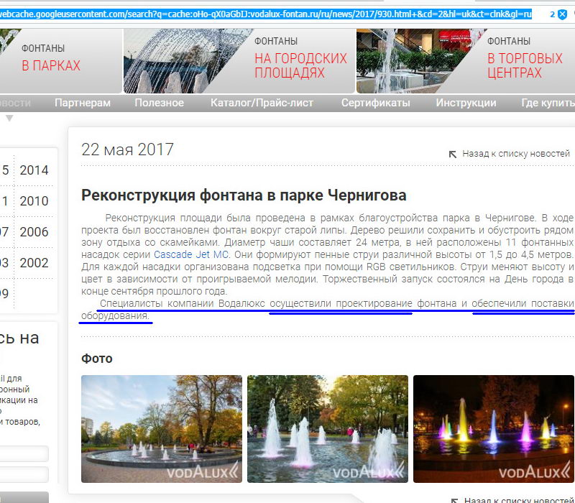Select year 2010 in news archive
Viewport: 575px width, 503px height.
(34, 201)
